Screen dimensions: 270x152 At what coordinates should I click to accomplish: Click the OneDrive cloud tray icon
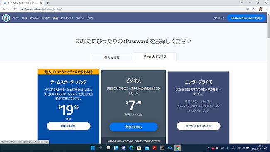click(x=217, y=148)
